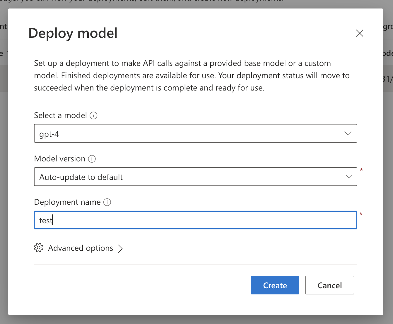393x324 pixels.
Task: Click info icon next to Model version
Action: (92, 159)
